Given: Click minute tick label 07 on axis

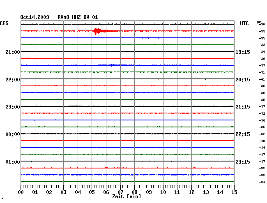Looking at the screenshot, I should [120, 192].
